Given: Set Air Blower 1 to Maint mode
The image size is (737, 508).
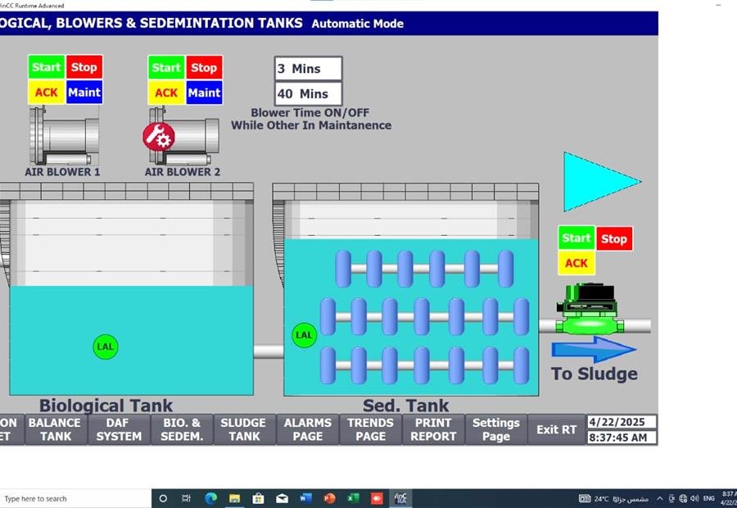Looking at the screenshot, I should [x=84, y=93].
